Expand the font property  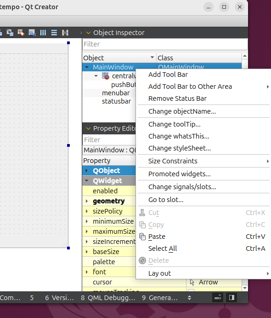pyautogui.click(x=87, y=272)
